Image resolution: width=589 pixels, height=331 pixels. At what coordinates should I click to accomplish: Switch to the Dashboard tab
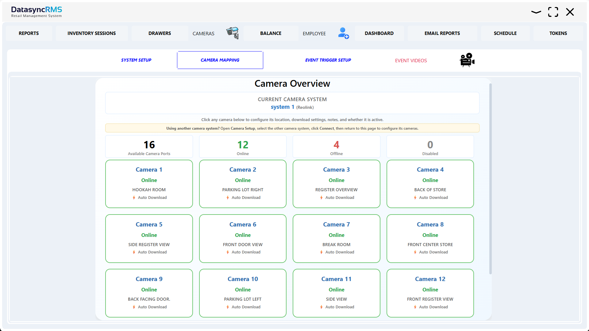pyautogui.click(x=379, y=33)
